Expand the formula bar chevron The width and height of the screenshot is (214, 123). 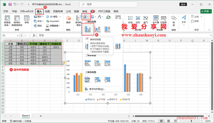coord(211,36)
